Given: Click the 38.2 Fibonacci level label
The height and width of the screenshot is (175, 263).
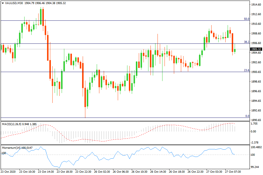Looking at the screenshot, I should pyautogui.click(x=246, y=42).
